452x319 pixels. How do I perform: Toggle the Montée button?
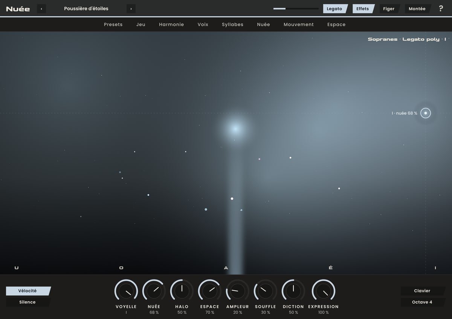pyautogui.click(x=417, y=9)
